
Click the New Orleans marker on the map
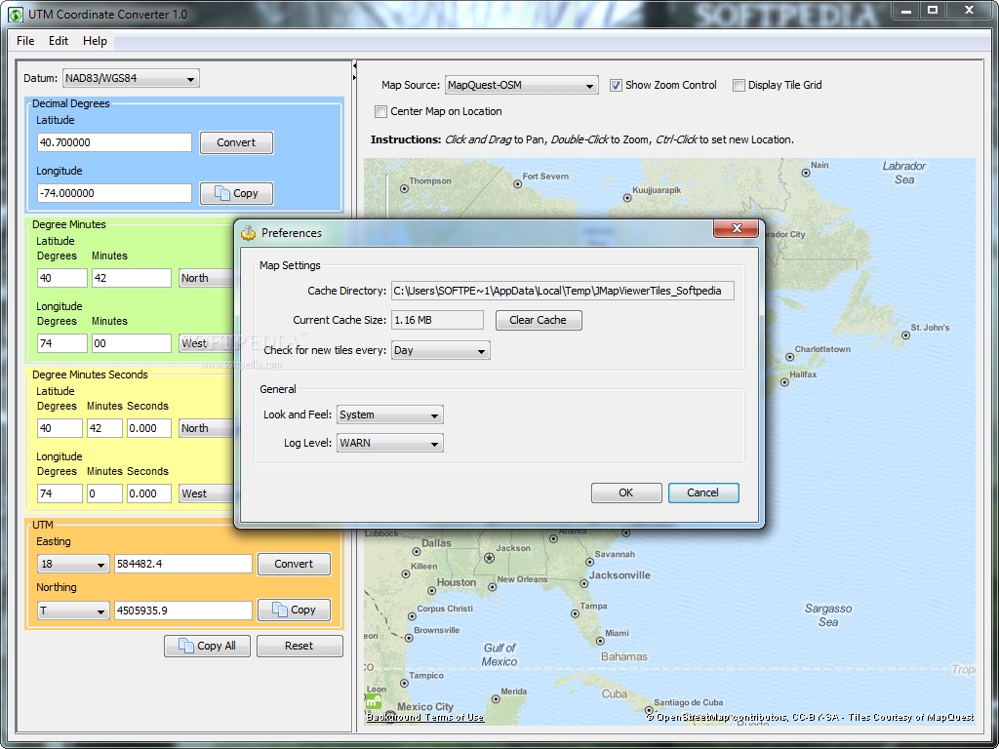[492, 587]
